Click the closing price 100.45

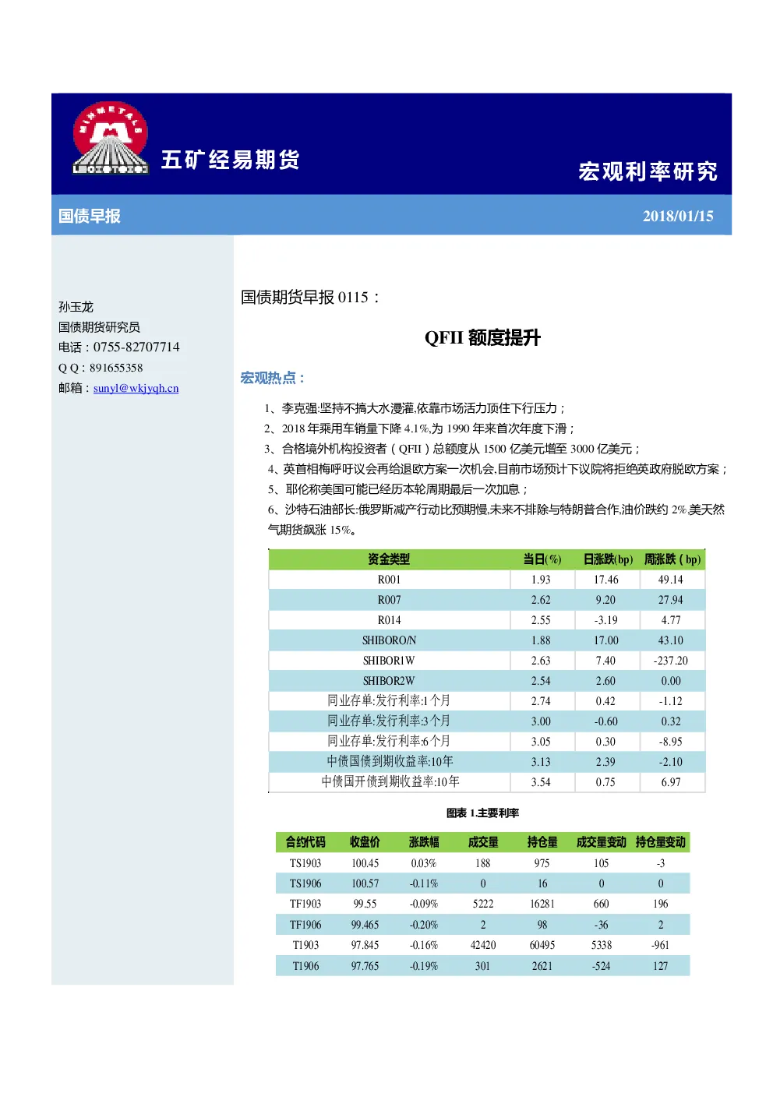point(365,863)
